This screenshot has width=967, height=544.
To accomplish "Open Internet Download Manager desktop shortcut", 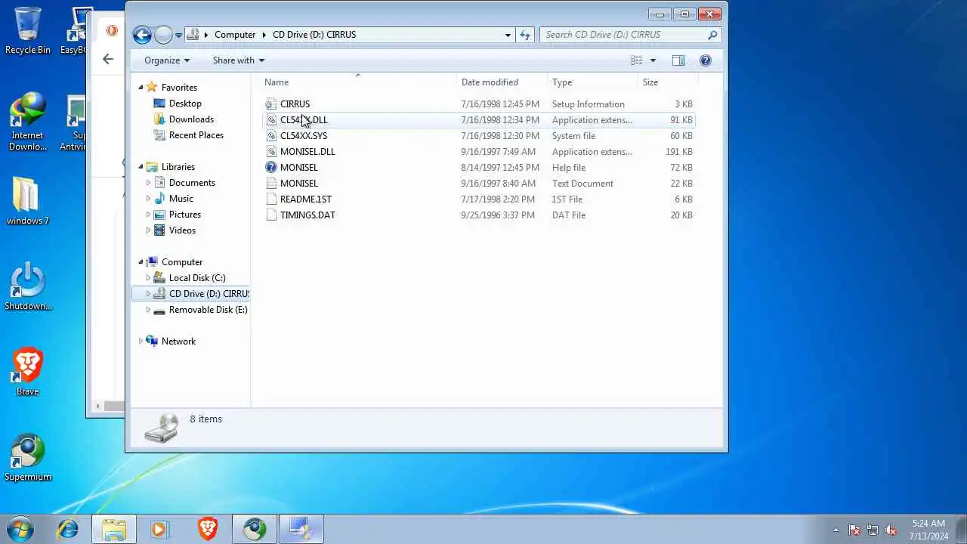I will (28, 121).
